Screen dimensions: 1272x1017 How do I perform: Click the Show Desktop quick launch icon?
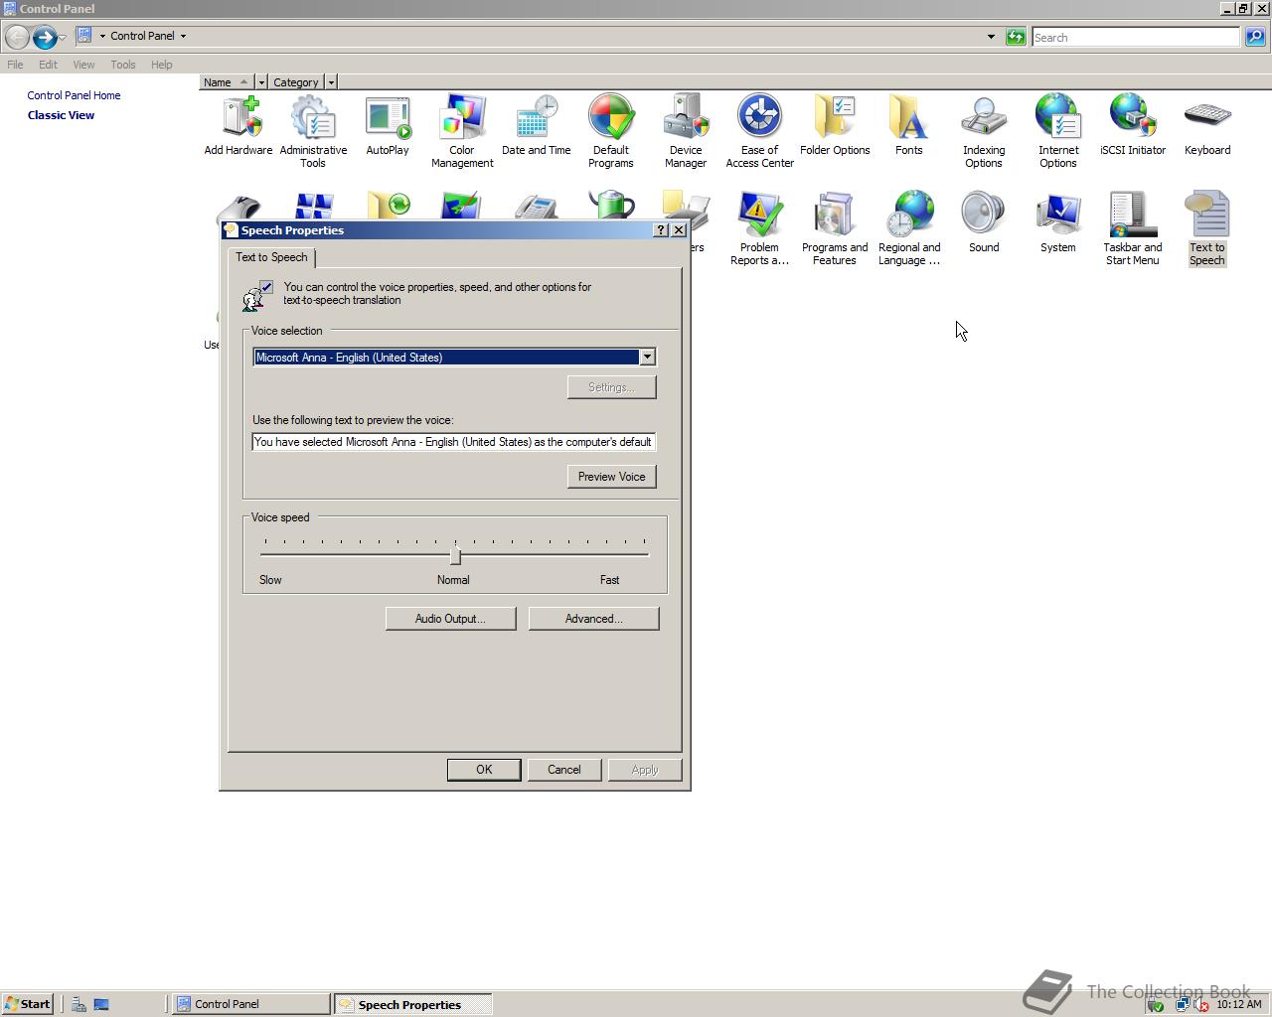101,1004
